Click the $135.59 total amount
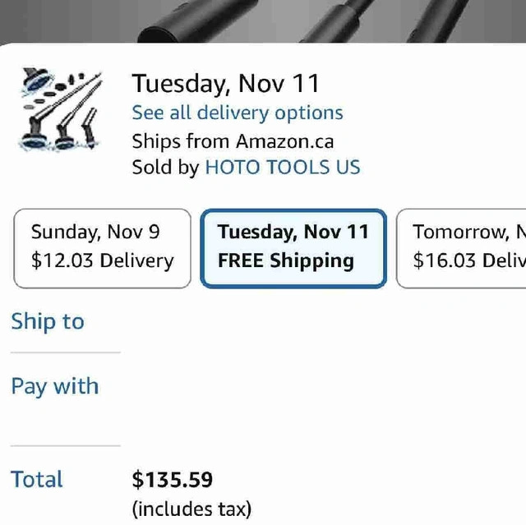The image size is (526, 525). [173, 480]
